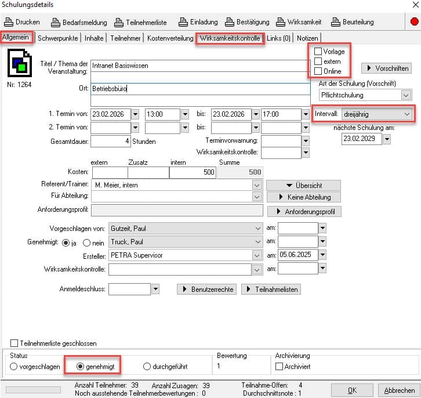
Task: Click the Ort input field
Action: tap(200, 89)
